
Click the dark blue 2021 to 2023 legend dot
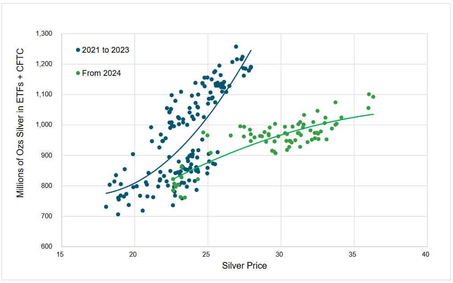(78, 50)
